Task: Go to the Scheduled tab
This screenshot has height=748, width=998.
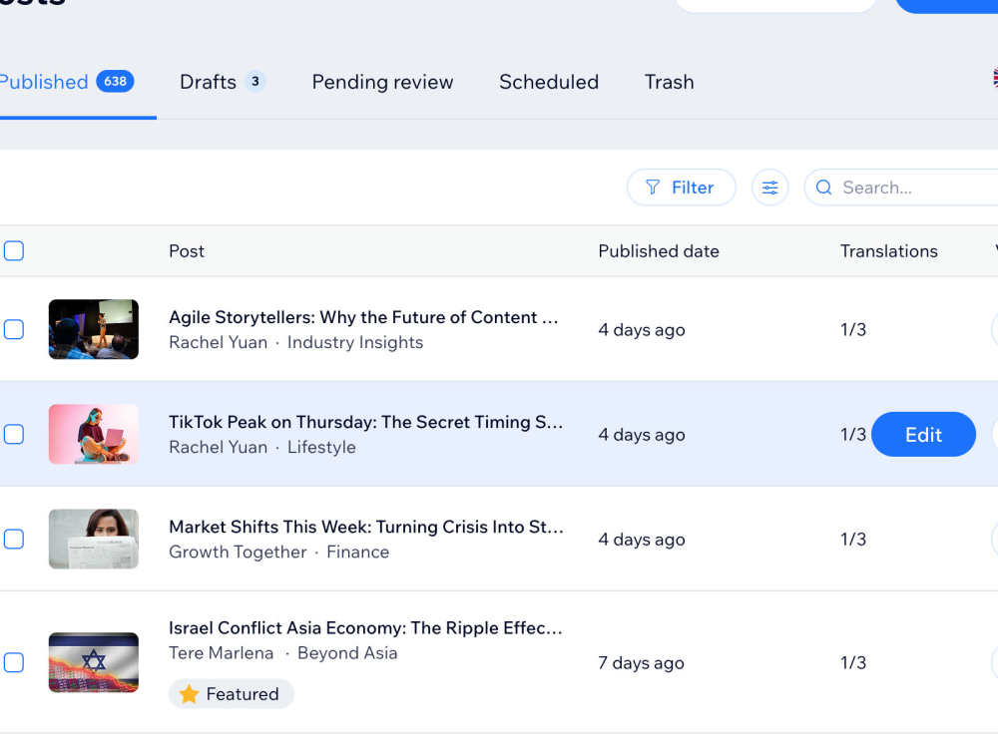Action: (549, 82)
